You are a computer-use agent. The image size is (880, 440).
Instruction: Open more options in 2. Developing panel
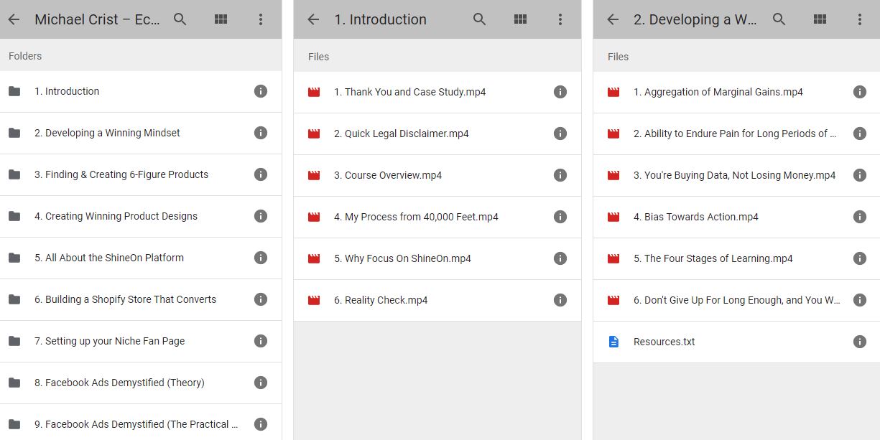(x=860, y=19)
